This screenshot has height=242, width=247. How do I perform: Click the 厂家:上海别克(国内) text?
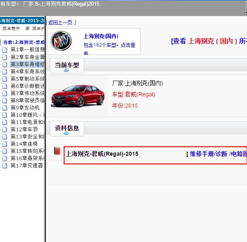click(x=138, y=83)
